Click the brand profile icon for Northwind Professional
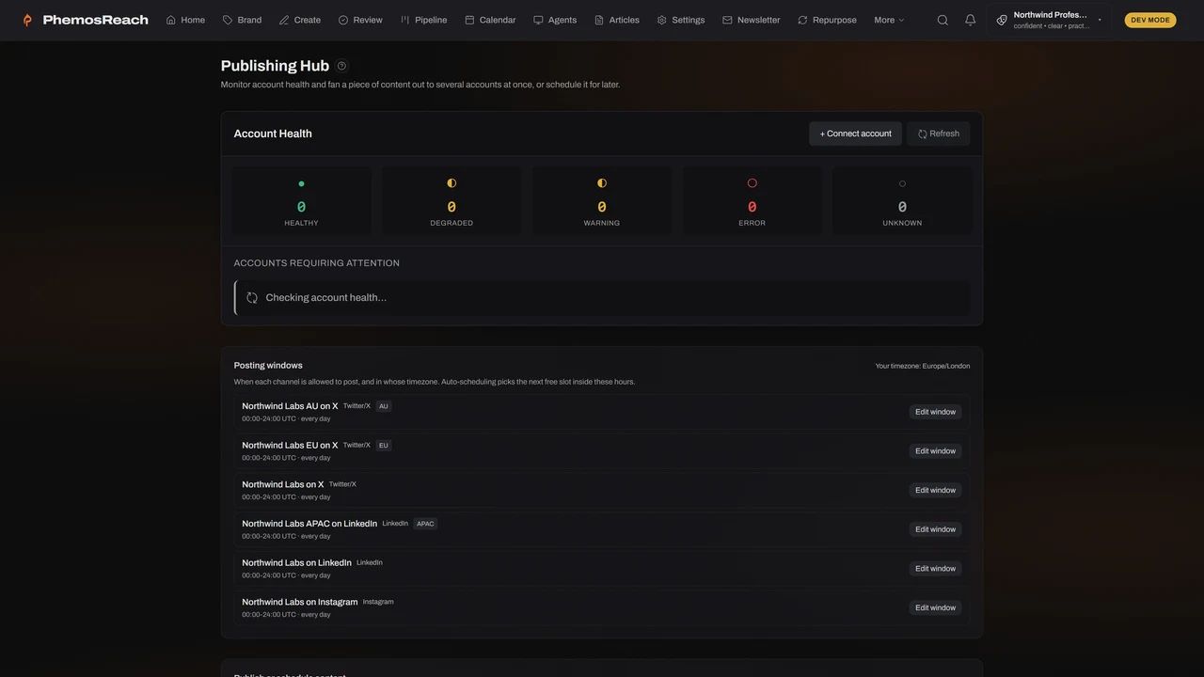 click(1002, 20)
